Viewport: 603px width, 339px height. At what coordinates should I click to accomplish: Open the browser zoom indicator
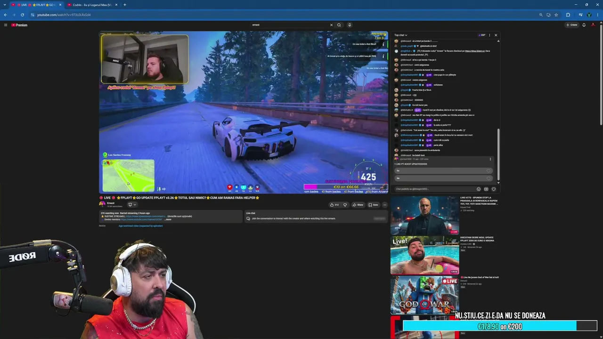point(541,15)
